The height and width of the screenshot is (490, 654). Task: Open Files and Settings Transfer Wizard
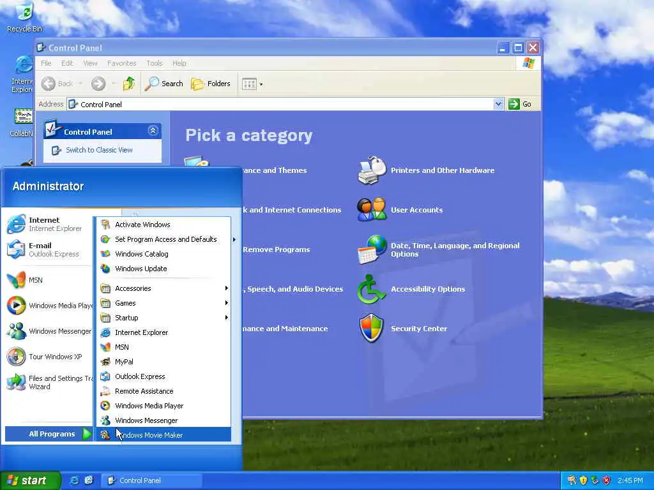click(x=48, y=382)
